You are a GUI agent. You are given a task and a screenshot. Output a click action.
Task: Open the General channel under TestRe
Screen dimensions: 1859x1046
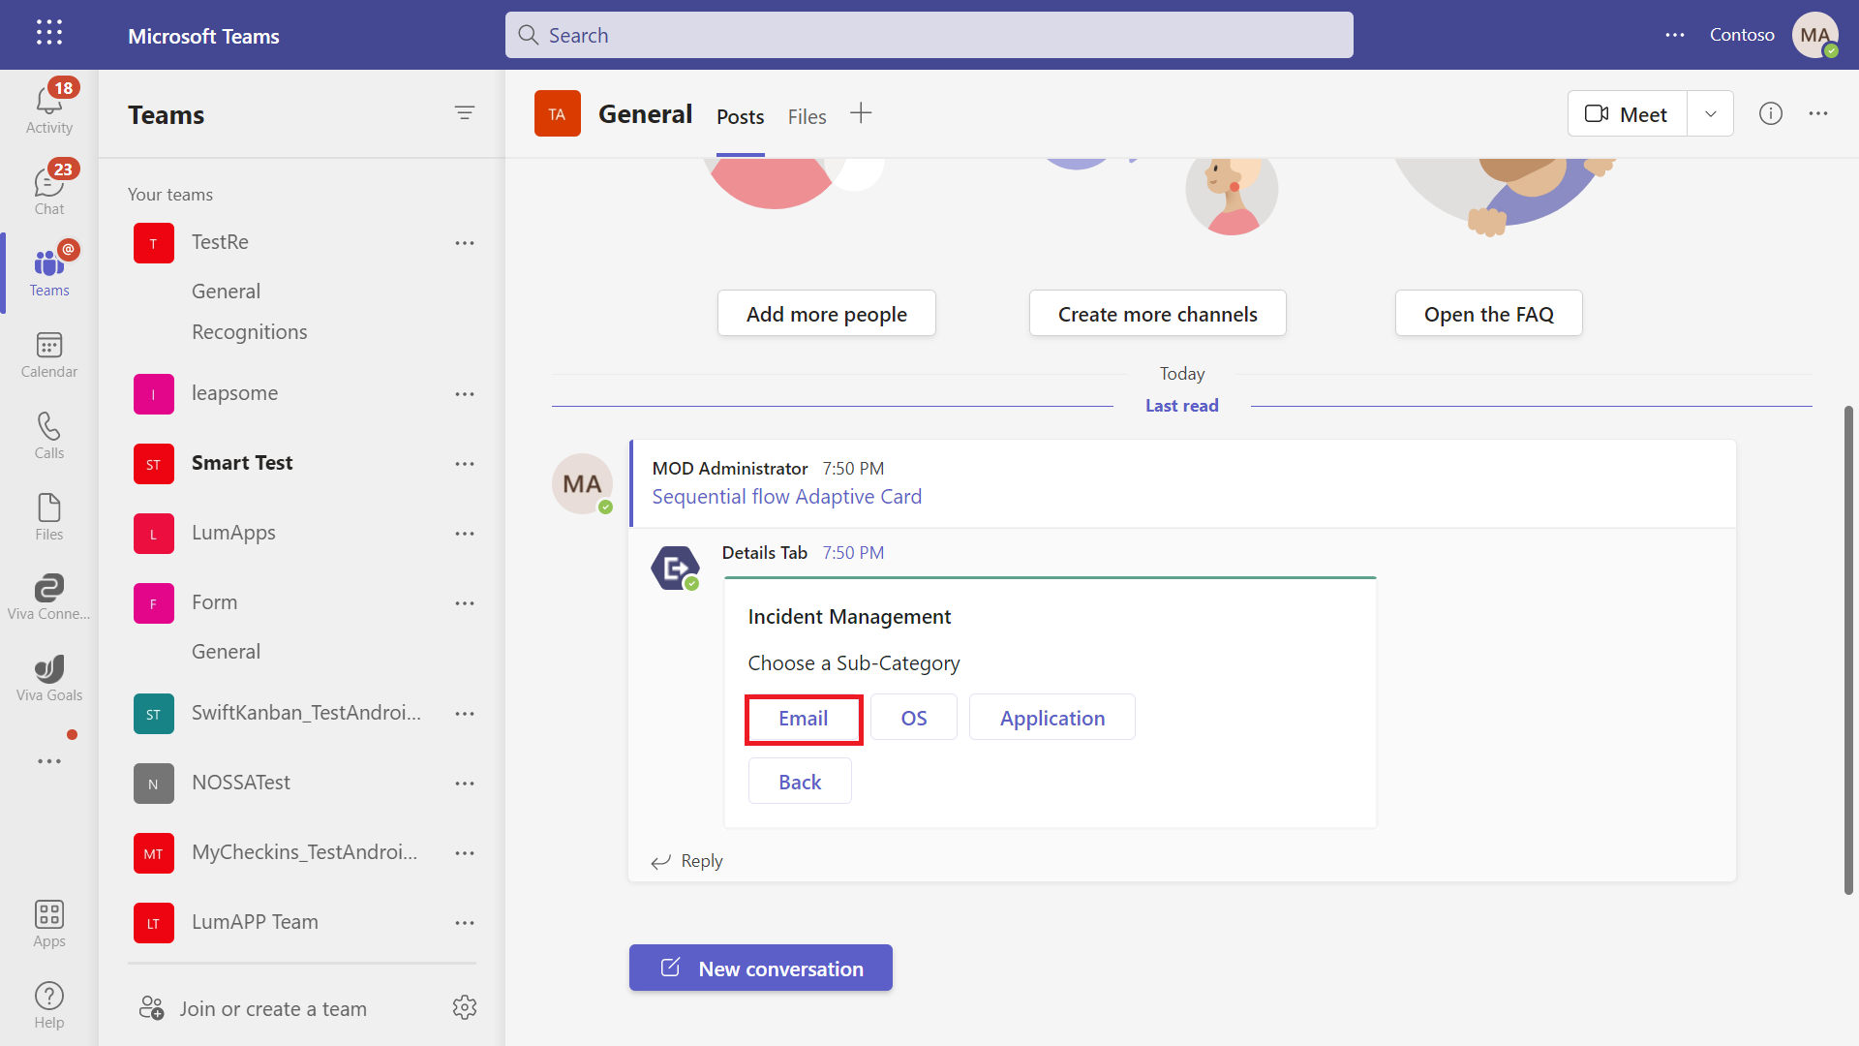[226, 291]
